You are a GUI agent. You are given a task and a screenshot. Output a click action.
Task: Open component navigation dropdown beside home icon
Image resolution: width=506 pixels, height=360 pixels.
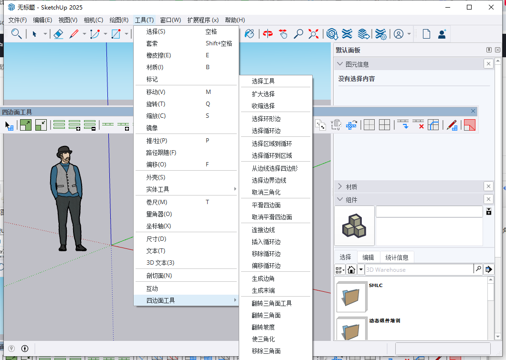tap(361, 269)
